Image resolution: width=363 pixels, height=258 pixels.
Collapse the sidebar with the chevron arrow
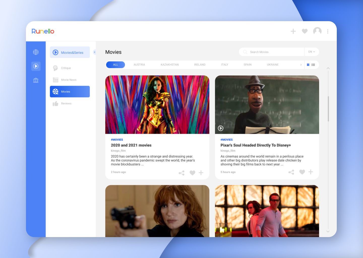tap(95, 52)
